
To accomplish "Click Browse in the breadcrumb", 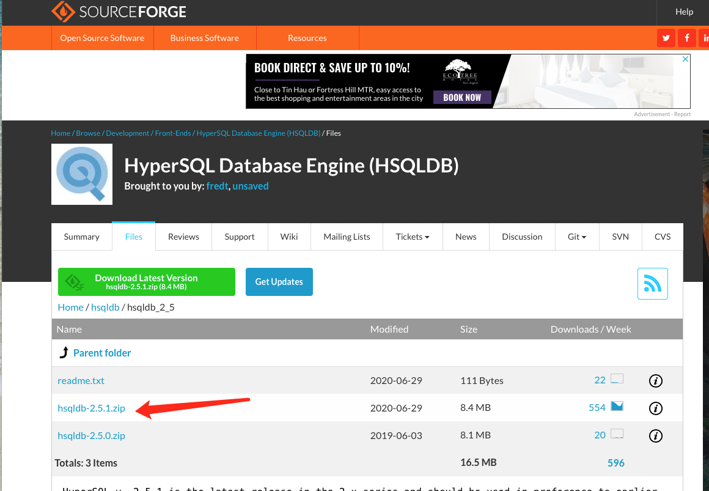I will coord(88,133).
